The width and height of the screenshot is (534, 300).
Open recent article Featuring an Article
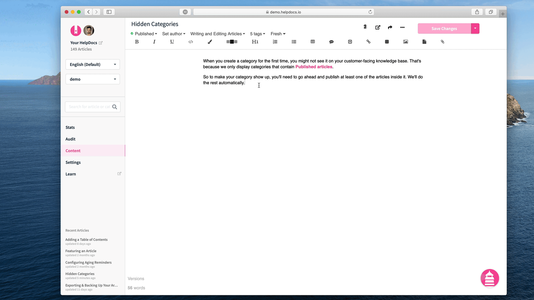81,251
